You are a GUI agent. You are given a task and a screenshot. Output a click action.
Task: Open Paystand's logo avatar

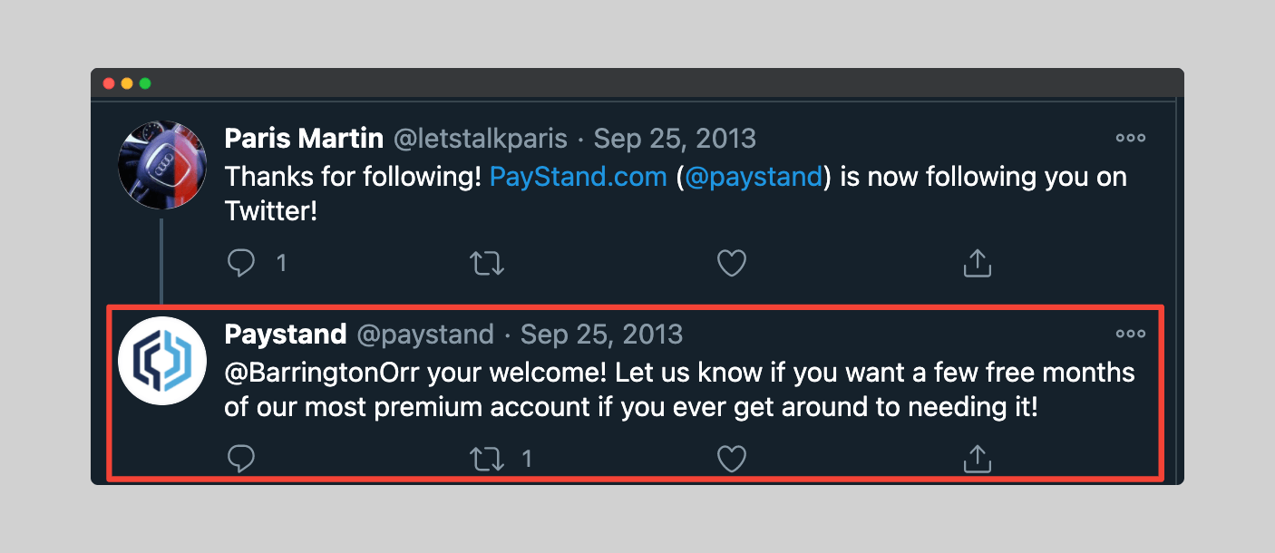pos(163,360)
